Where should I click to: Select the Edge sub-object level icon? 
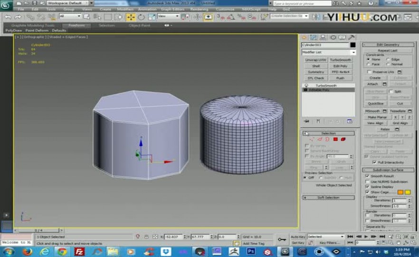pyautogui.click(x=320, y=139)
